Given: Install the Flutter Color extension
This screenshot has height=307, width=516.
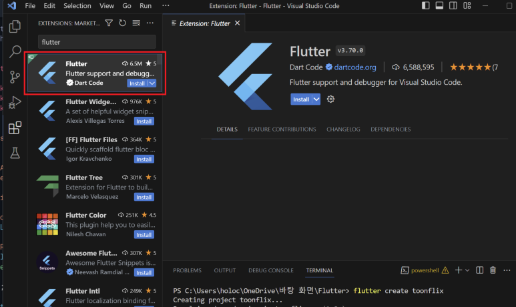Looking at the screenshot, I should pyautogui.click(x=144, y=235).
